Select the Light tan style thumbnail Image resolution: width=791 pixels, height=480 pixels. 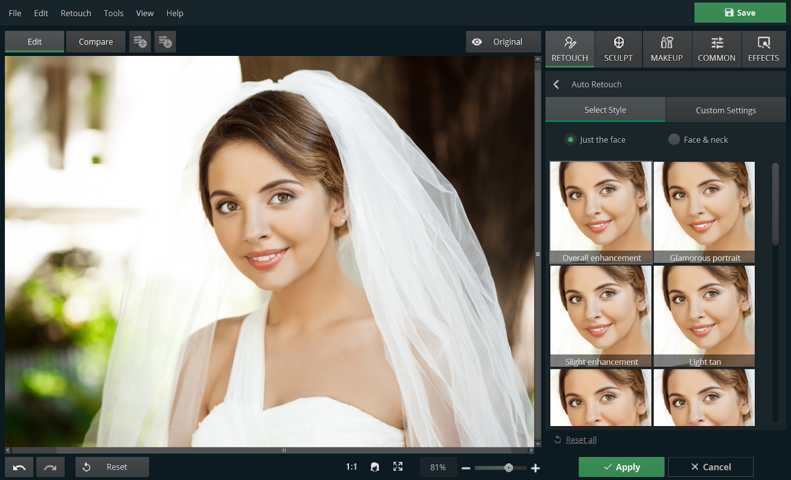point(703,316)
